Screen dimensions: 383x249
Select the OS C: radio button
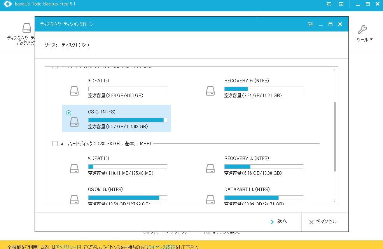69,113
